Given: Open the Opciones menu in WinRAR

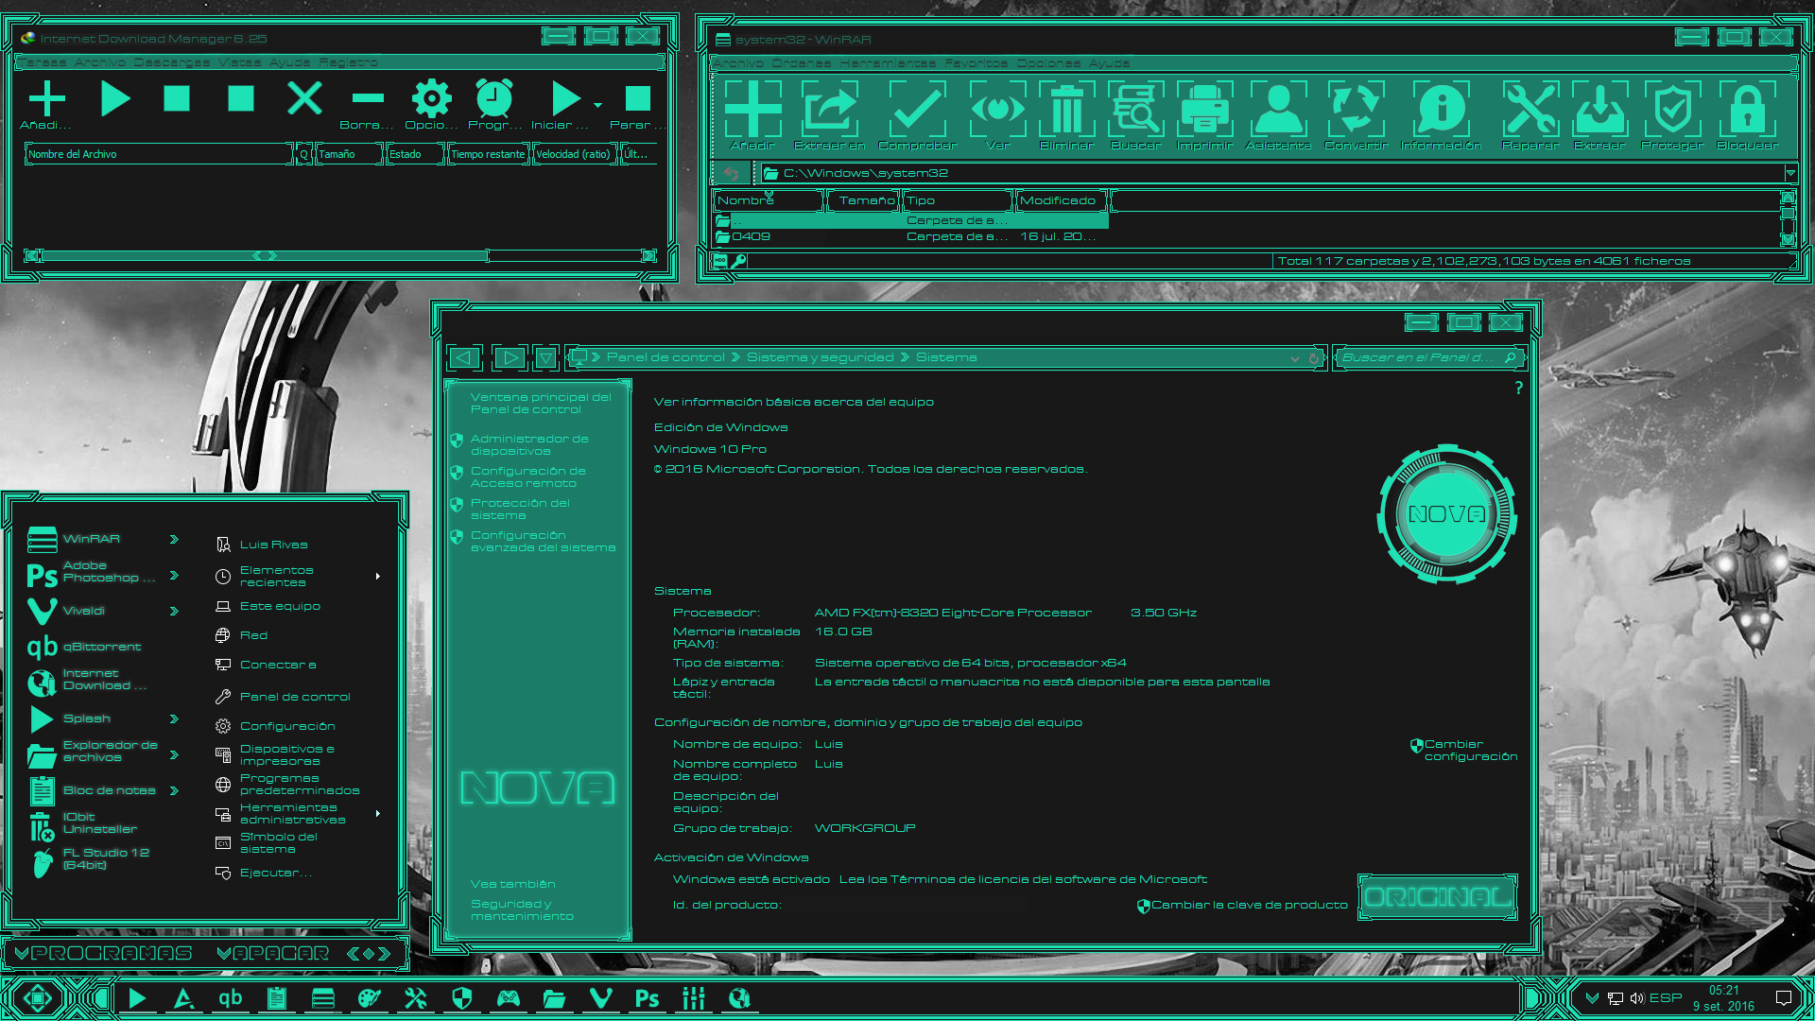Looking at the screenshot, I should (x=1048, y=63).
